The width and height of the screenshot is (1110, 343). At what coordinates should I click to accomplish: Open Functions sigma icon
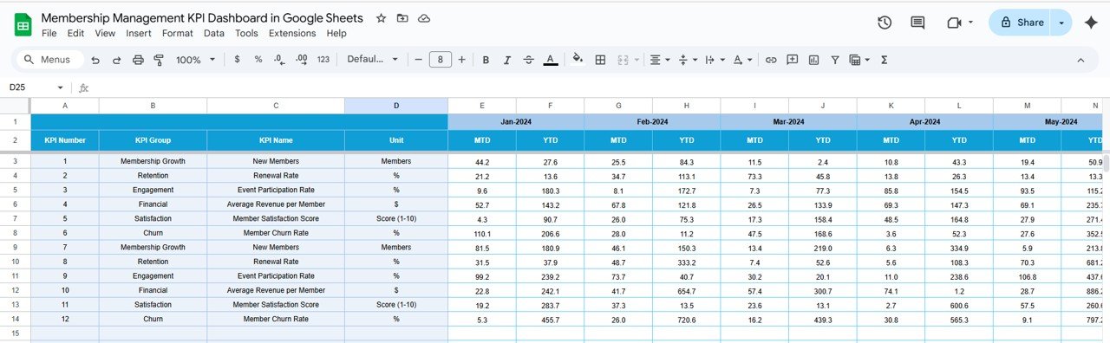[x=884, y=60]
